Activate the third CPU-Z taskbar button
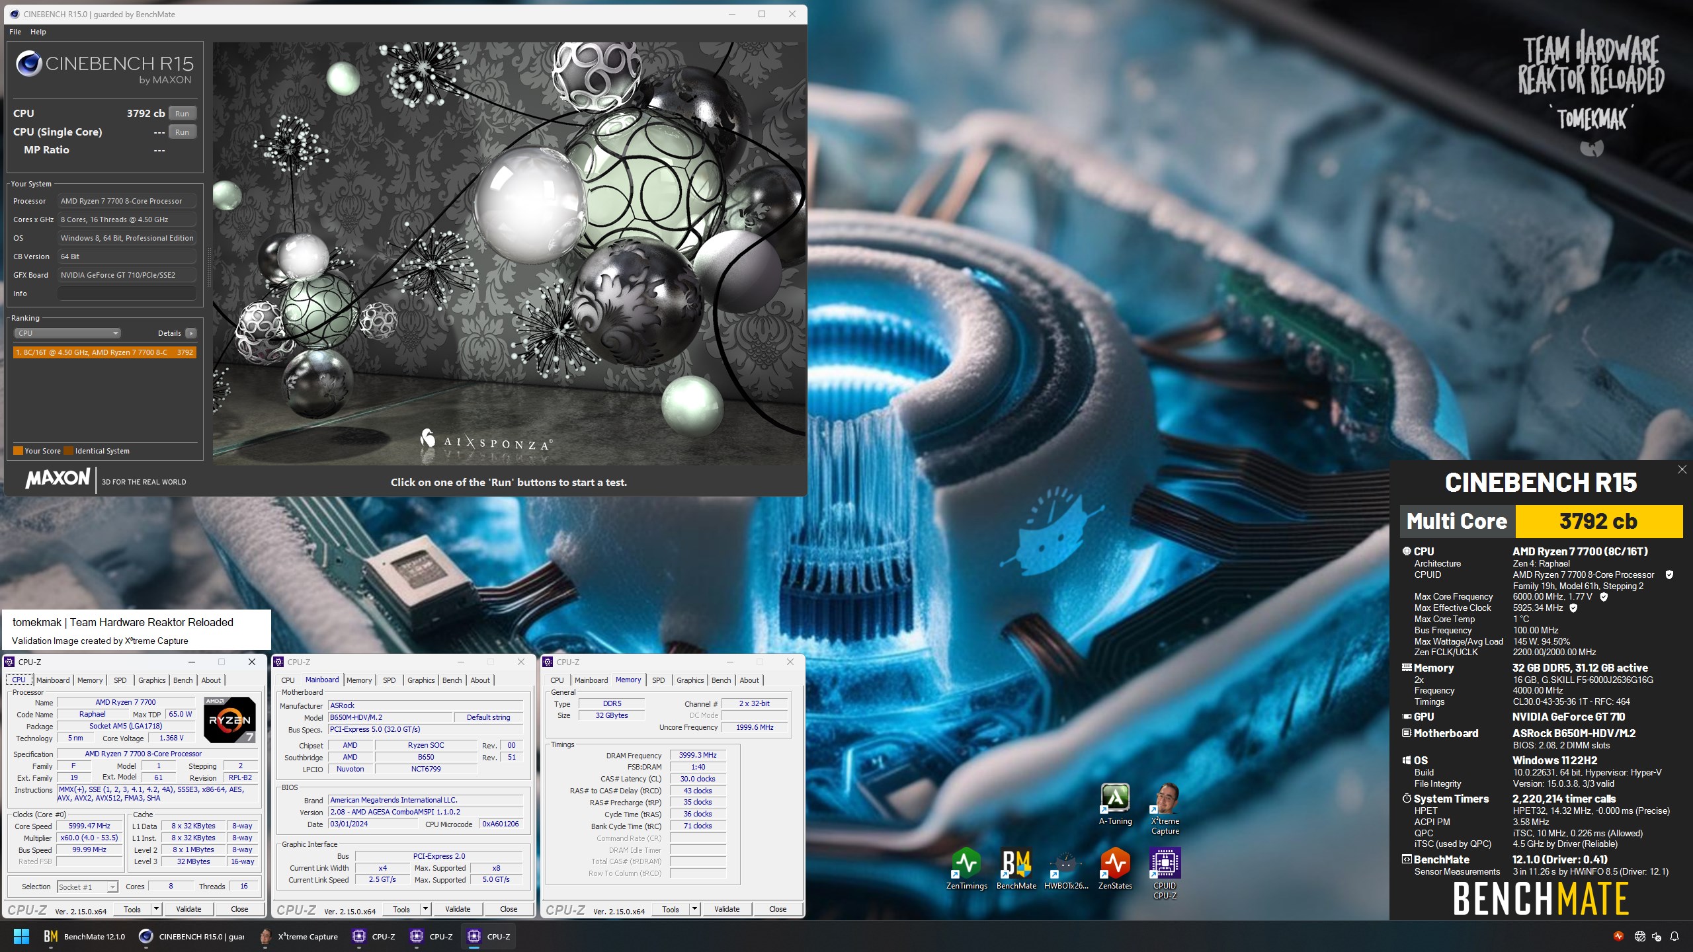The width and height of the screenshot is (1693, 952). 489,936
